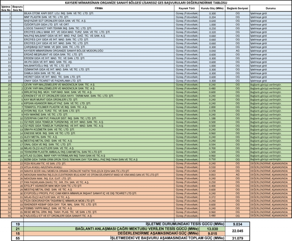Click the 'İşletme Sıra No' column header
This screenshot has height=241, width=292.
pyautogui.click(x=6, y=8)
